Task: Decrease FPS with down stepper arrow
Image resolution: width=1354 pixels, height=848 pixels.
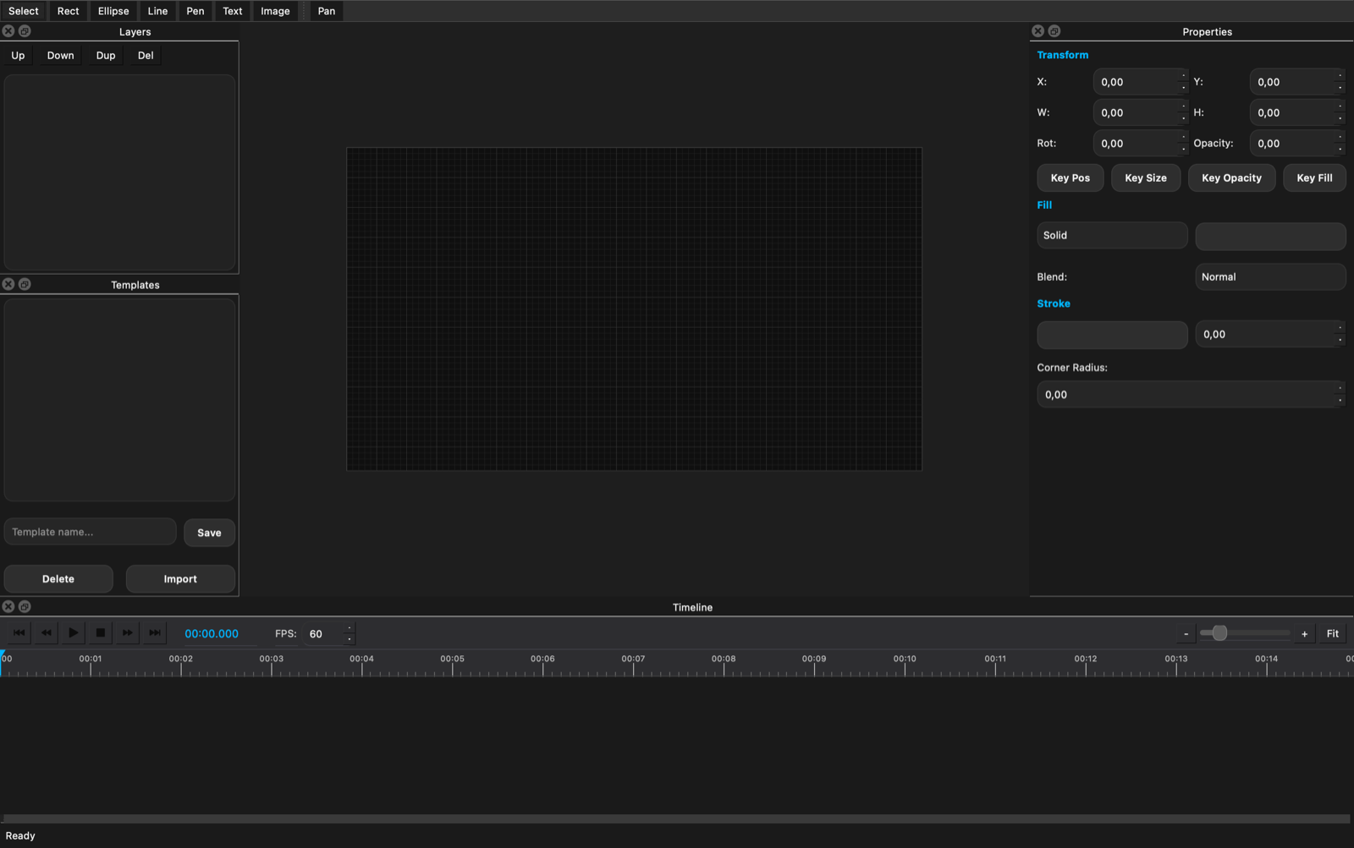Action: click(x=349, y=638)
